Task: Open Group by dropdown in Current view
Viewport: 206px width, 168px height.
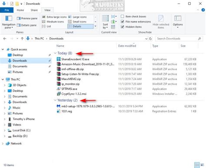Action: (x=114, y=16)
